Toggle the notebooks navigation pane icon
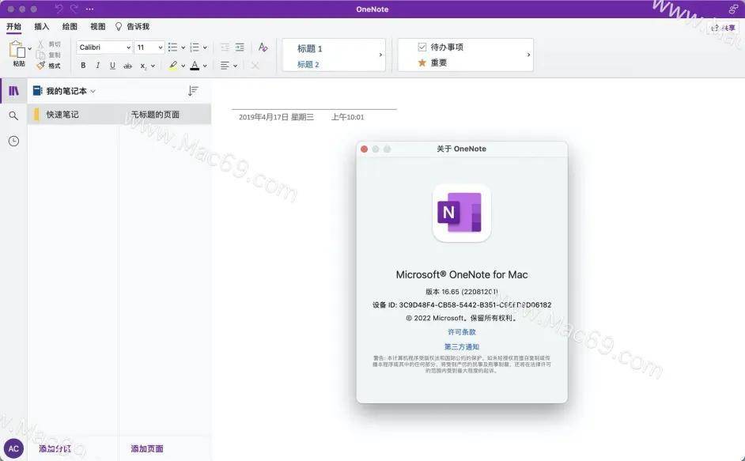745x461 pixels. click(13, 91)
